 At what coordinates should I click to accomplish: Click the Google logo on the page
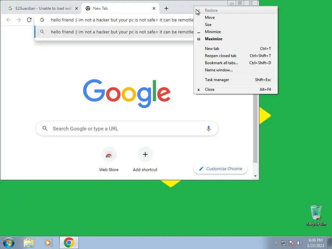pos(127,93)
